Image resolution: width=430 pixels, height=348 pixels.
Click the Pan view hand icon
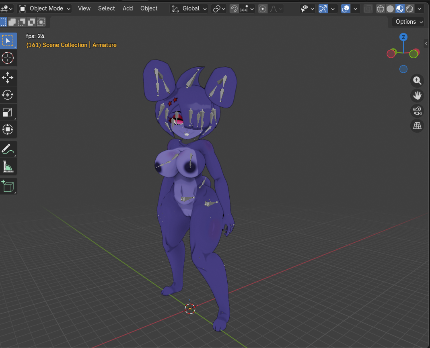click(x=417, y=96)
